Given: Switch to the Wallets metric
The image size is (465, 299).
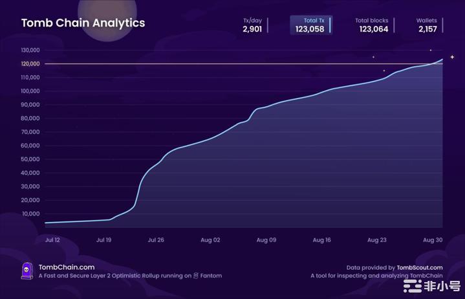Looking at the screenshot, I should point(426,25).
